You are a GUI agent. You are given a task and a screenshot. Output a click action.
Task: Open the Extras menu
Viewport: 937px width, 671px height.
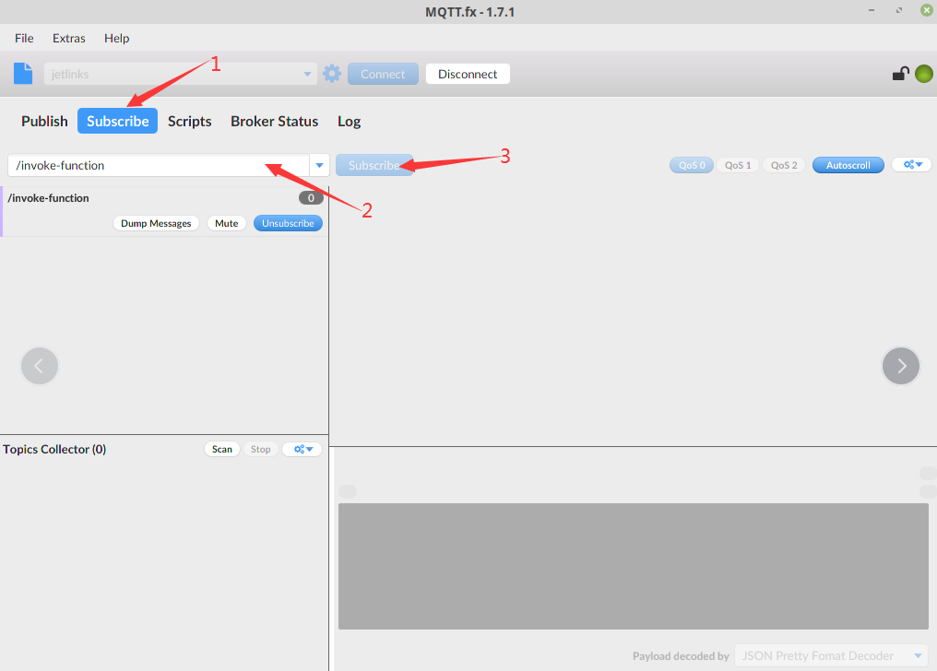tap(69, 38)
